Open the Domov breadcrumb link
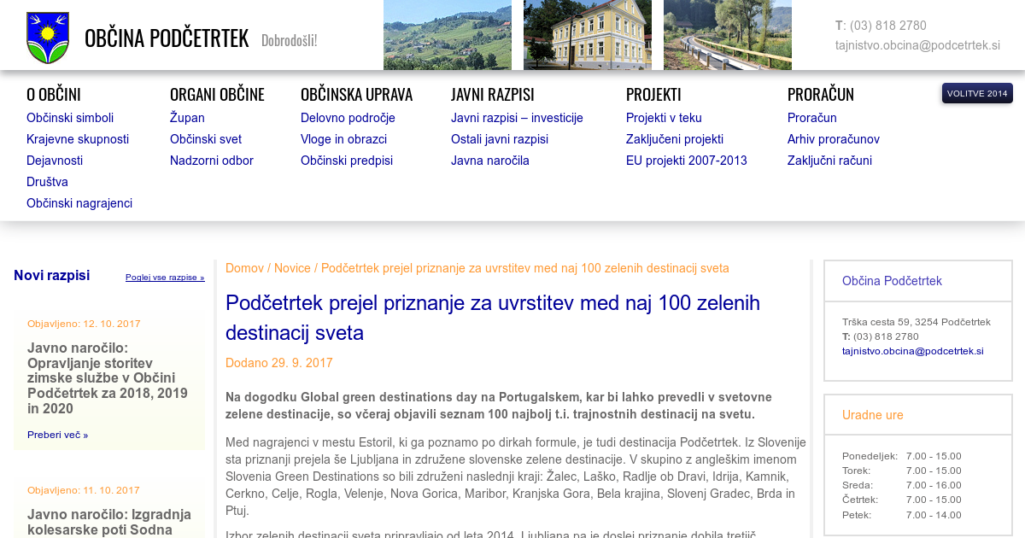 coord(244,268)
